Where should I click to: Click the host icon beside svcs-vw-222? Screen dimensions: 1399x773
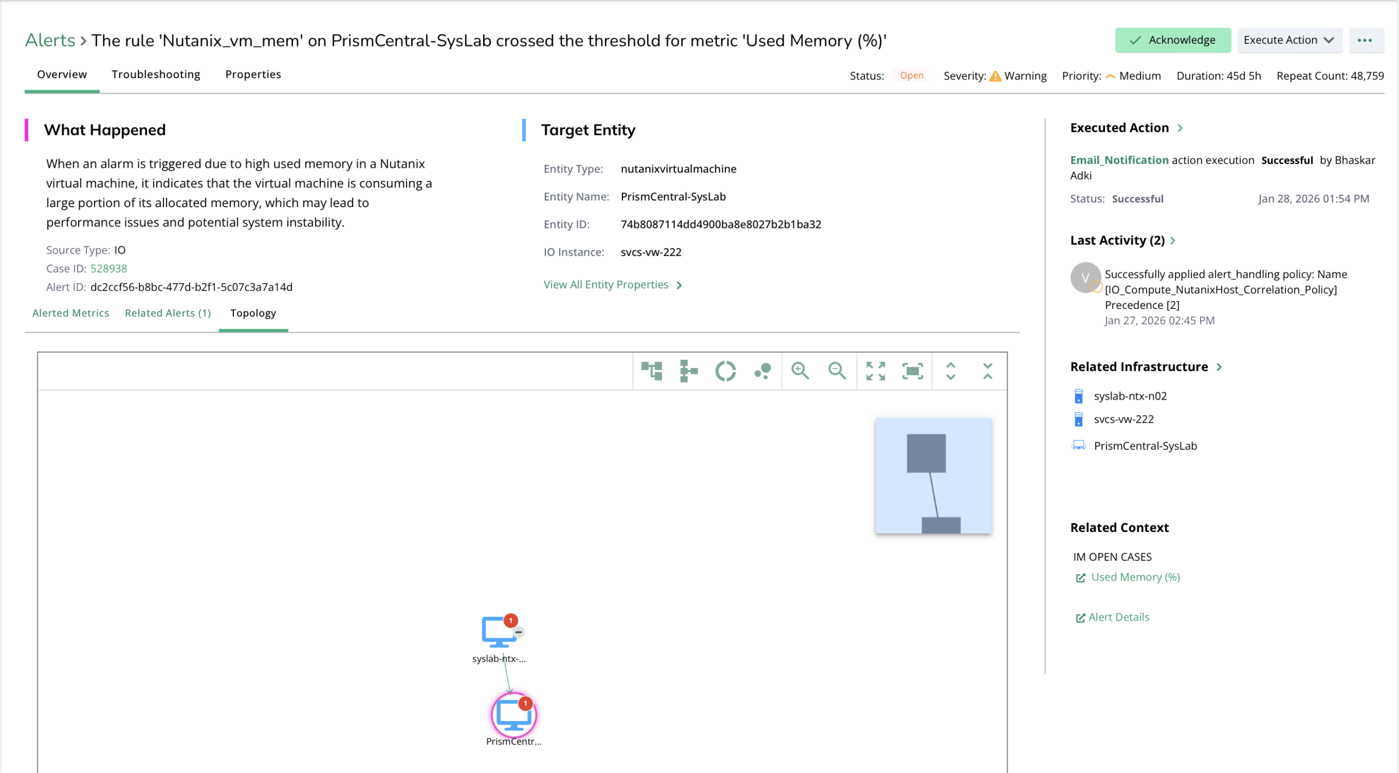tap(1078, 419)
